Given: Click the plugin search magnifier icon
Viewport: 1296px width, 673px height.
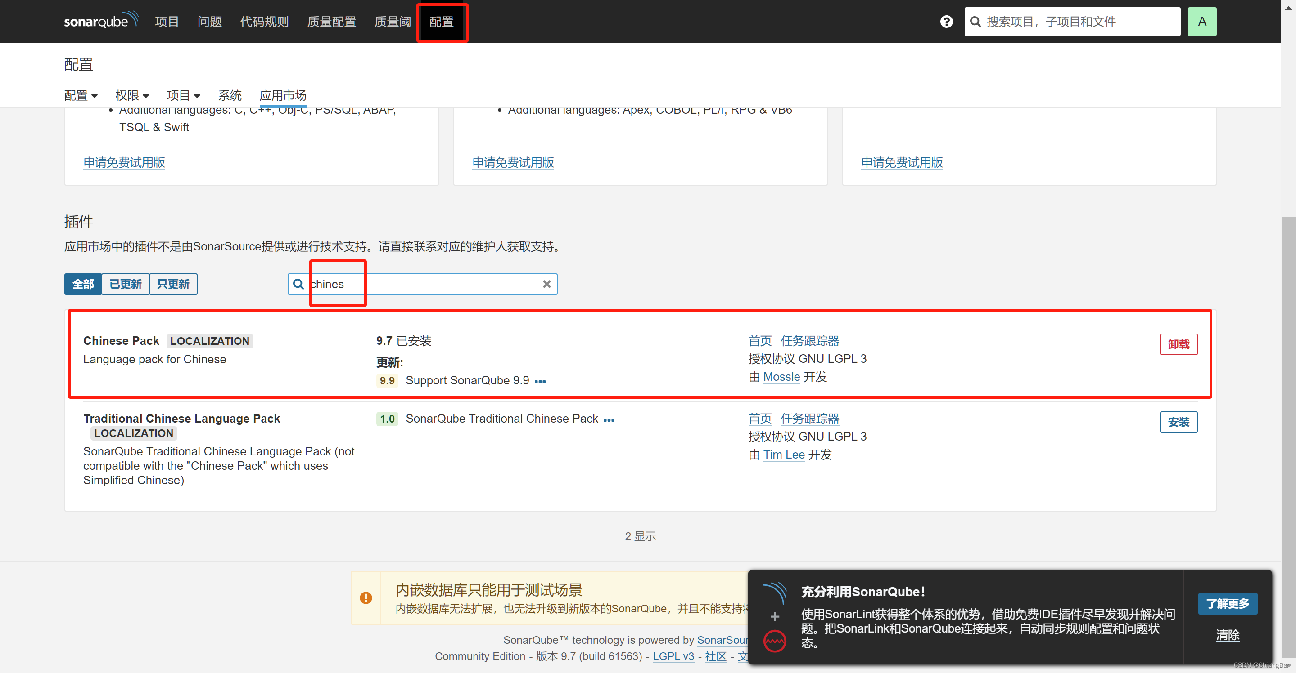Looking at the screenshot, I should [x=298, y=284].
